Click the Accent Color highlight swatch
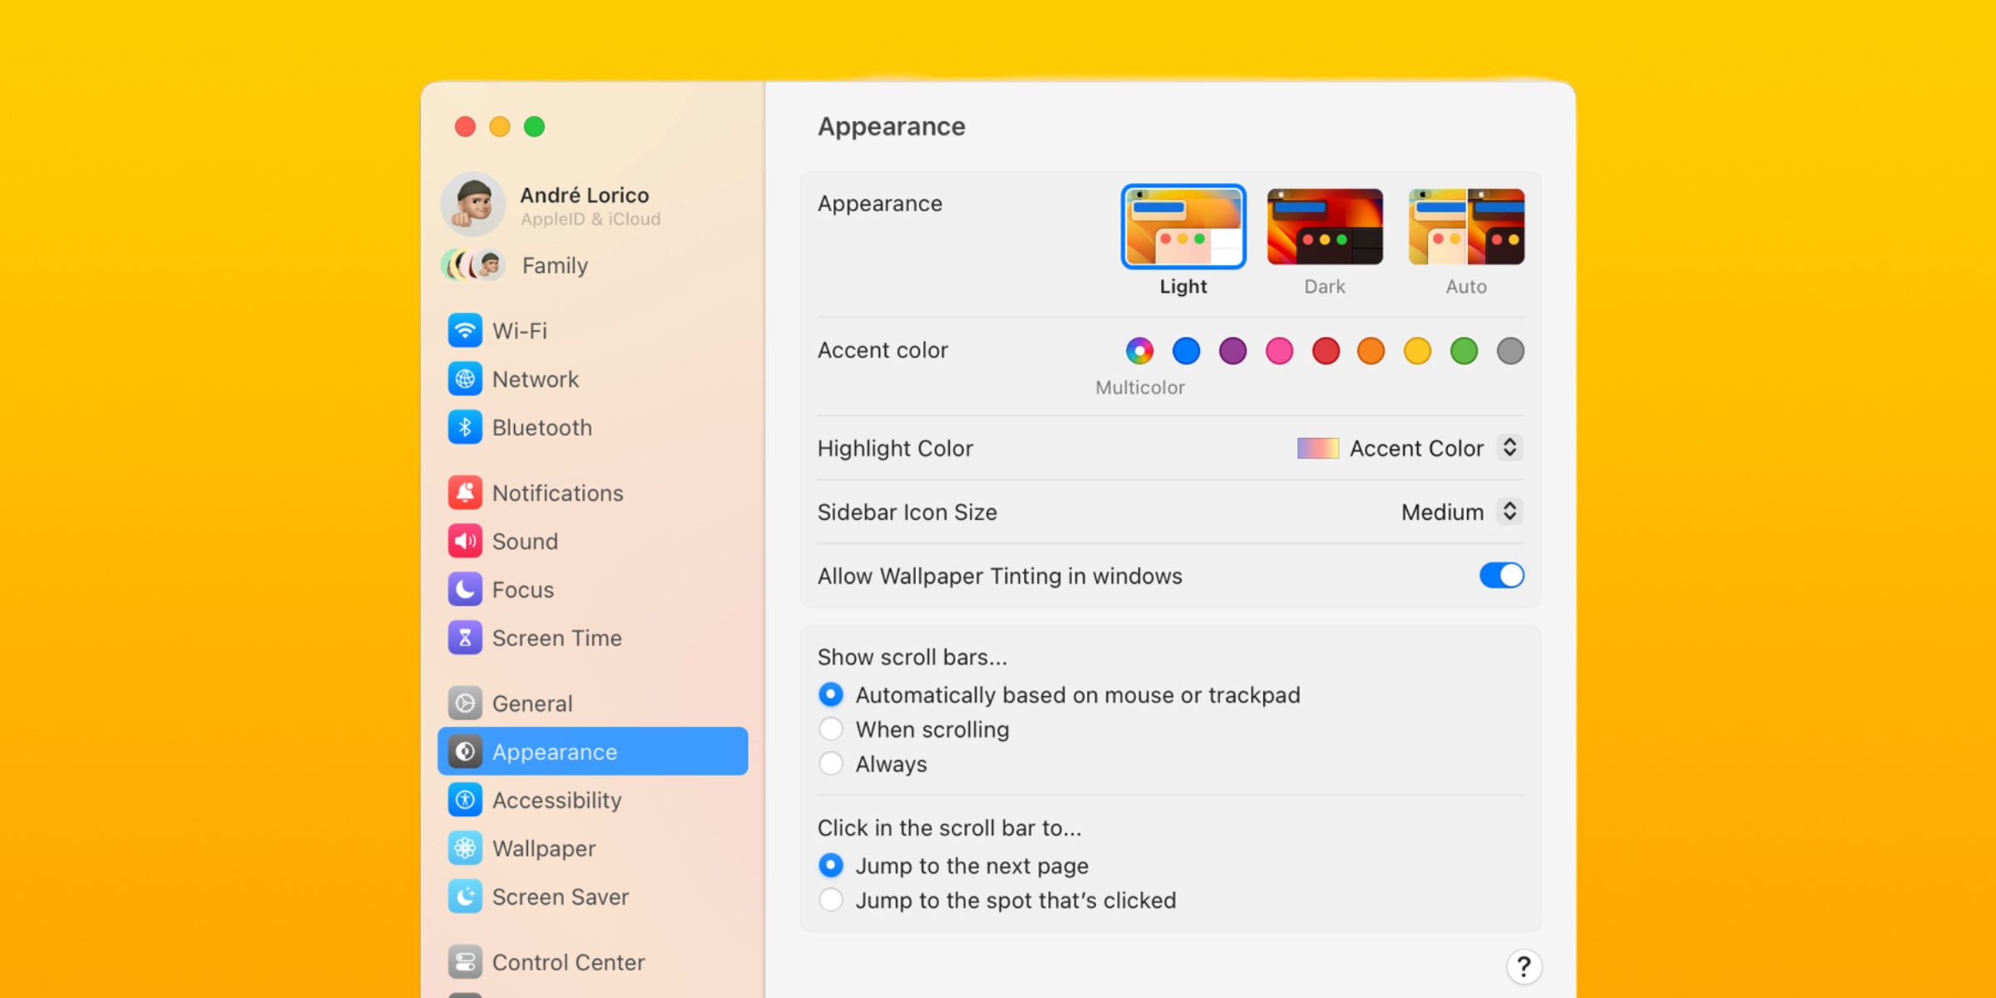Screen dimensions: 1996x998 tap(1317, 448)
